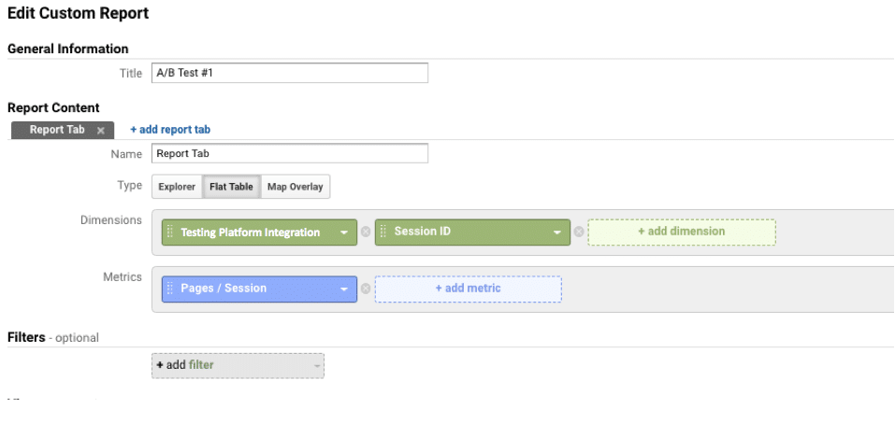This screenshot has height=423, width=895.
Task: Click the Name input field
Action: pos(289,154)
